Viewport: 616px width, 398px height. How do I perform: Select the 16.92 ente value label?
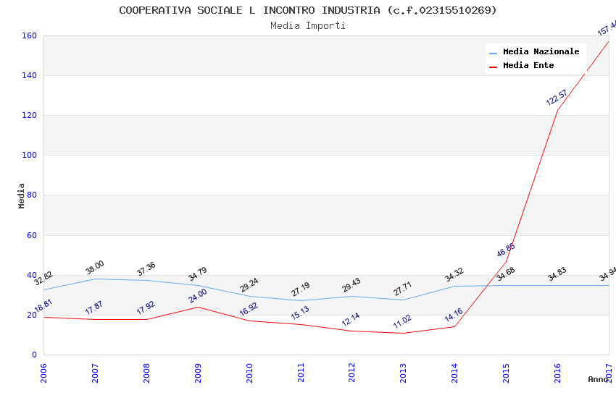249,309
